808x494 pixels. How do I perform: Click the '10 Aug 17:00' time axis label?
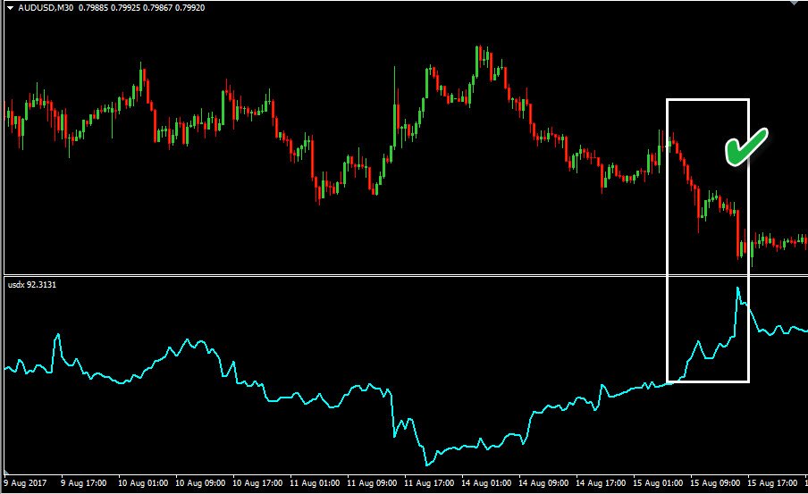(x=257, y=483)
